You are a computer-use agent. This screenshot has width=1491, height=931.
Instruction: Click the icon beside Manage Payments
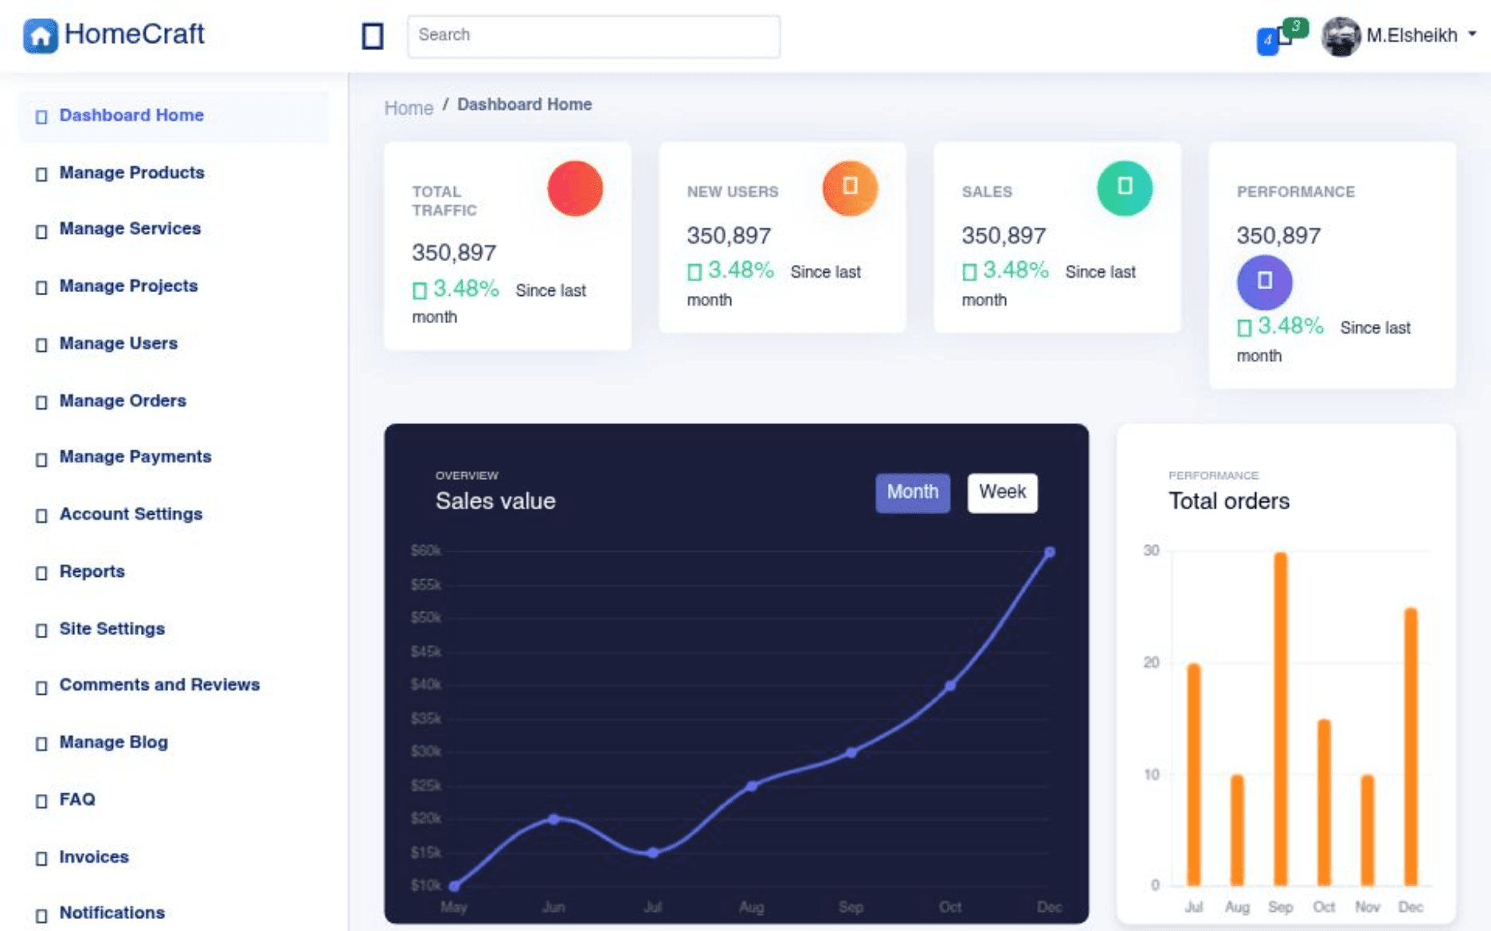pos(41,459)
